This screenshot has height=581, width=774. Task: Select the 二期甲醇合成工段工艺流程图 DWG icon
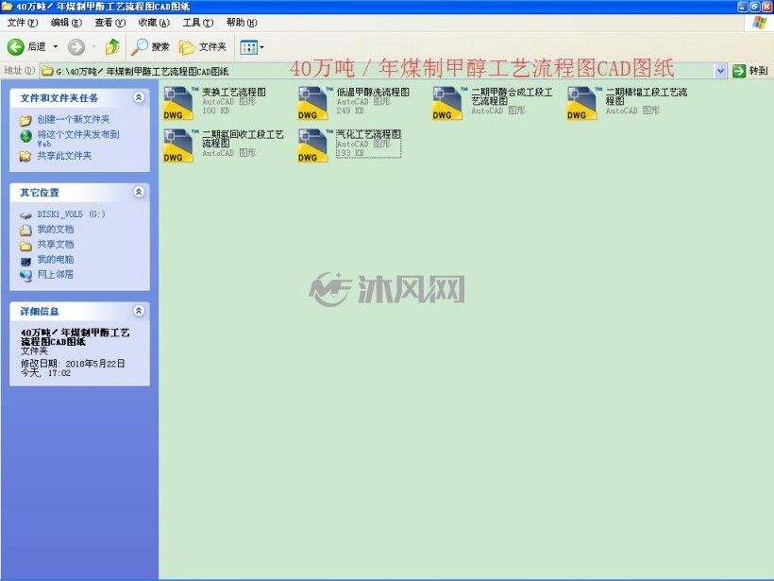coord(447,103)
